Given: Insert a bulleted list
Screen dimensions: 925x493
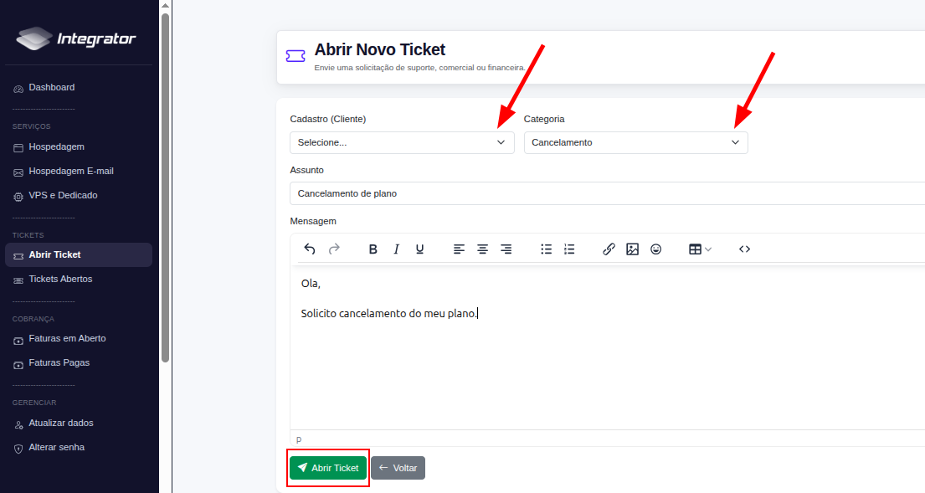Looking at the screenshot, I should tap(547, 249).
